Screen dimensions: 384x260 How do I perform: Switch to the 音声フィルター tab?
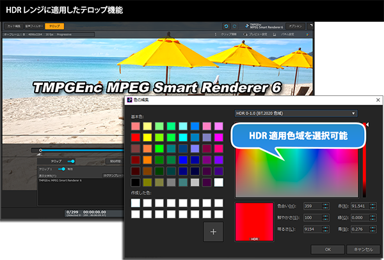tap(34, 26)
